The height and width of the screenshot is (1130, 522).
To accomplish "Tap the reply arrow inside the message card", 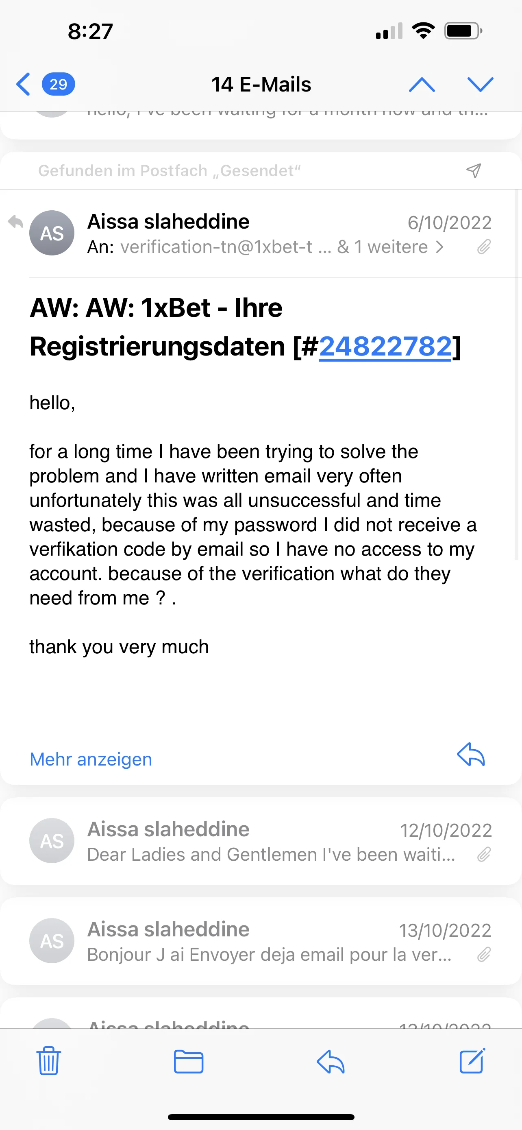I will [471, 755].
